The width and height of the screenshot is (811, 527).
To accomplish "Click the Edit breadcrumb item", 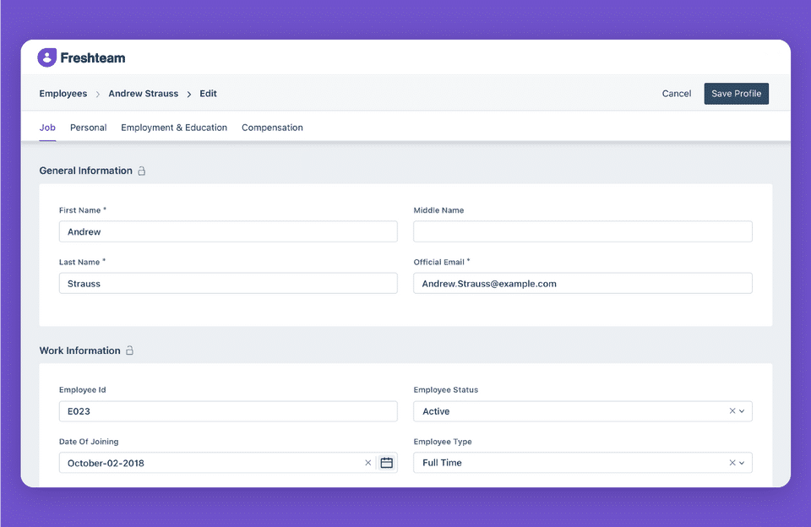I will pos(208,94).
